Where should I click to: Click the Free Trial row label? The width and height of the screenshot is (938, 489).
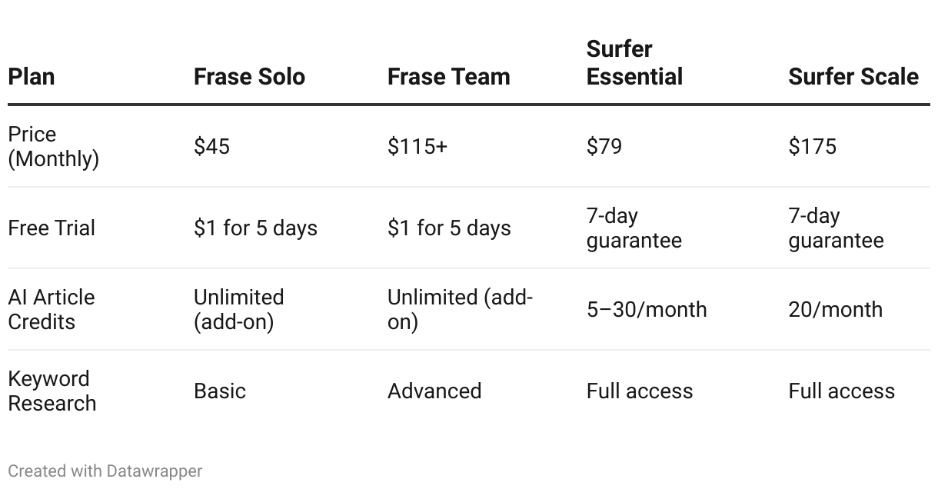pyautogui.click(x=52, y=228)
